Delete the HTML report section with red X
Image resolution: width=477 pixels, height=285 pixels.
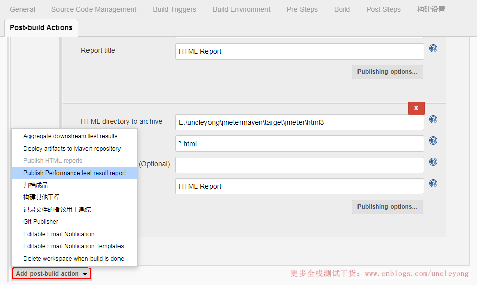(416, 108)
